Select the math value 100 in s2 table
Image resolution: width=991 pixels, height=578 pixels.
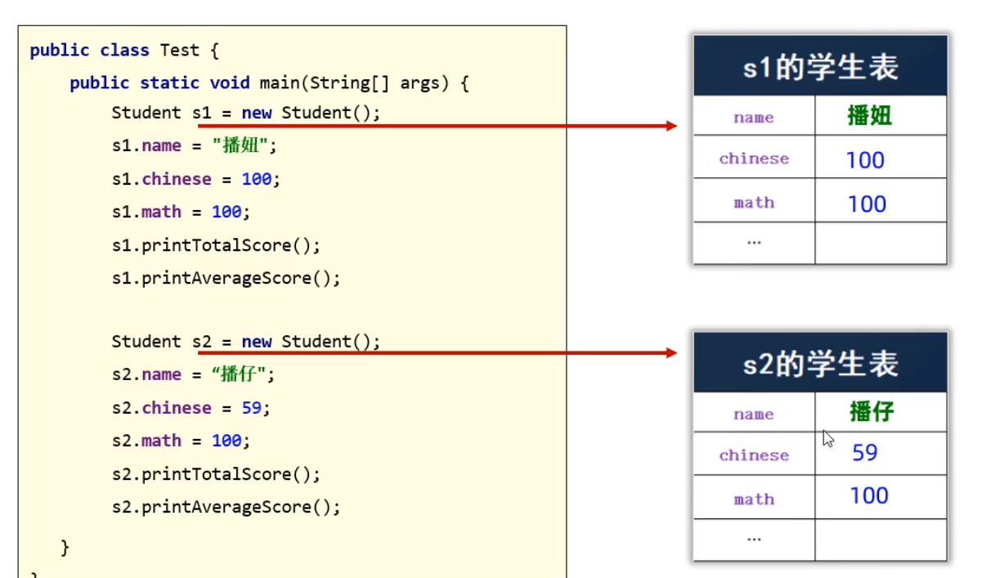click(868, 495)
